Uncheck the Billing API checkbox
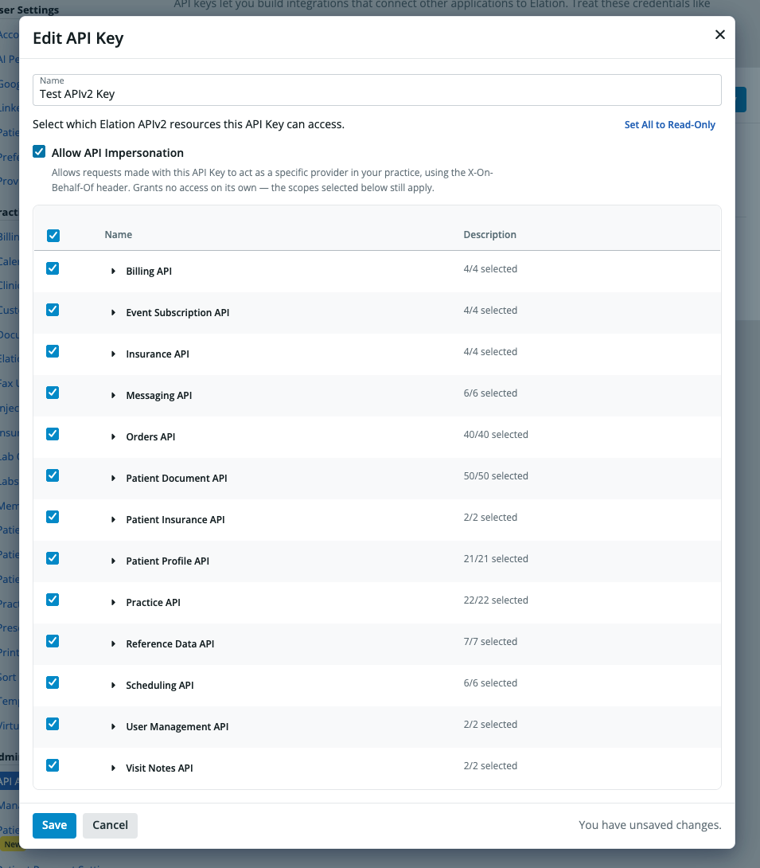The height and width of the screenshot is (868, 760). click(53, 268)
